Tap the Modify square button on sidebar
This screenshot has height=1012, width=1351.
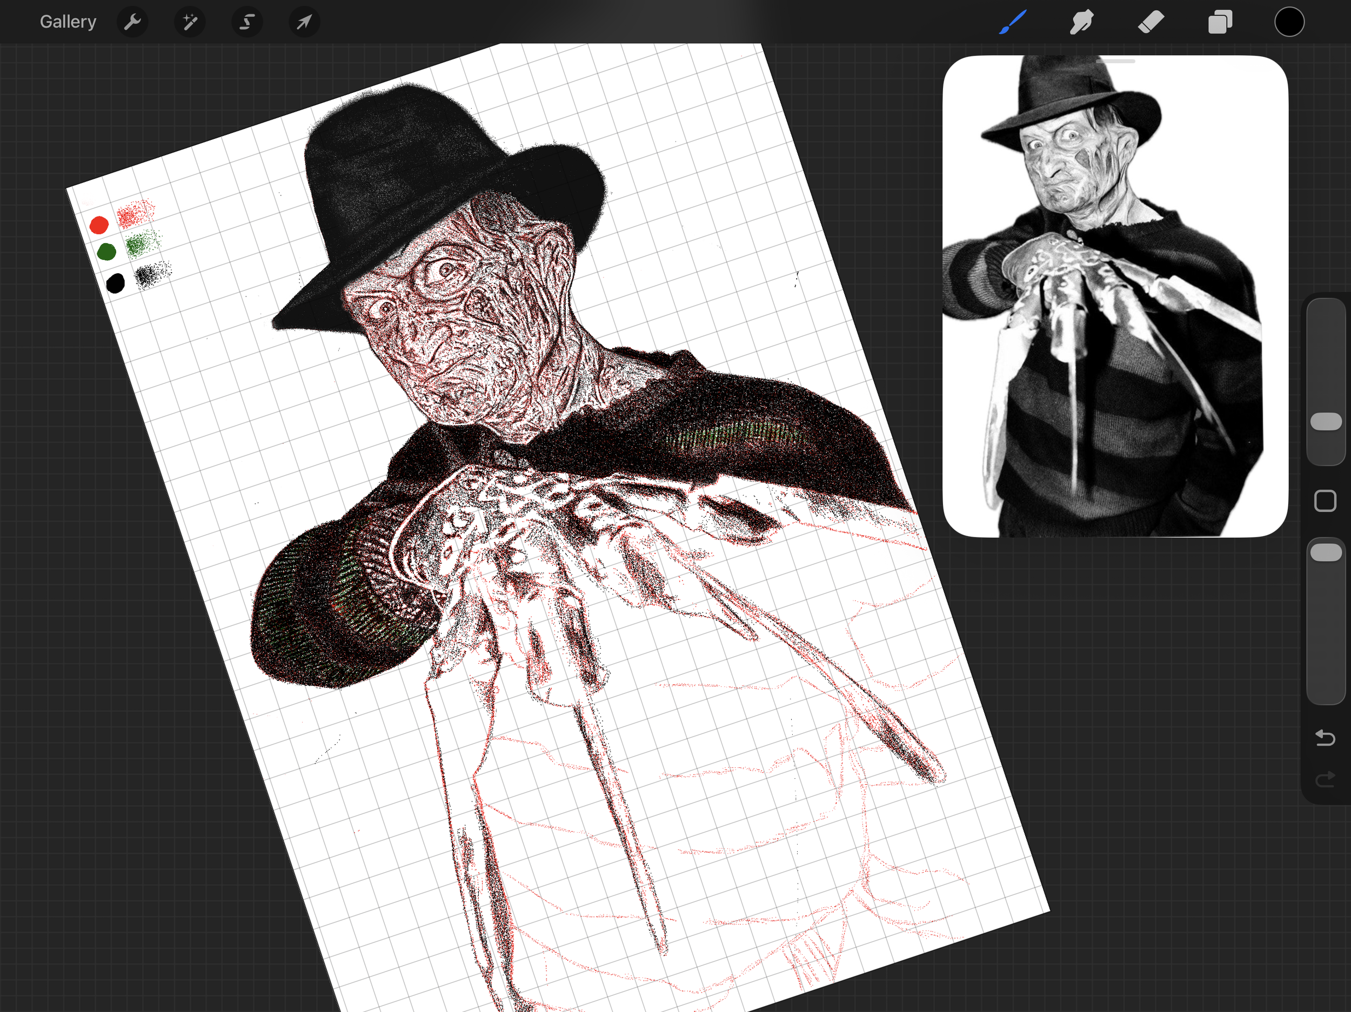(x=1326, y=501)
